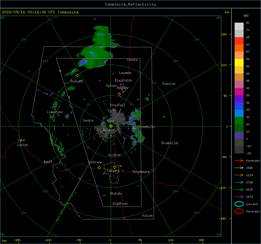This screenshot has width=261, height=244.
Task: Pick the bright yellow 54 dBZ swatch
Action: [239, 62]
